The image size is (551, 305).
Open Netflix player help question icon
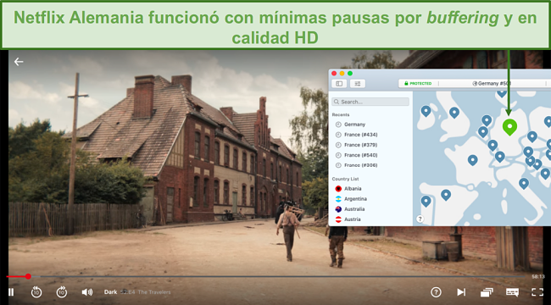coord(436,292)
